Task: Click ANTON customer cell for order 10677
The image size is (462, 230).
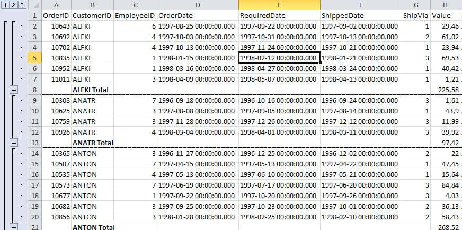Action: [93, 196]
